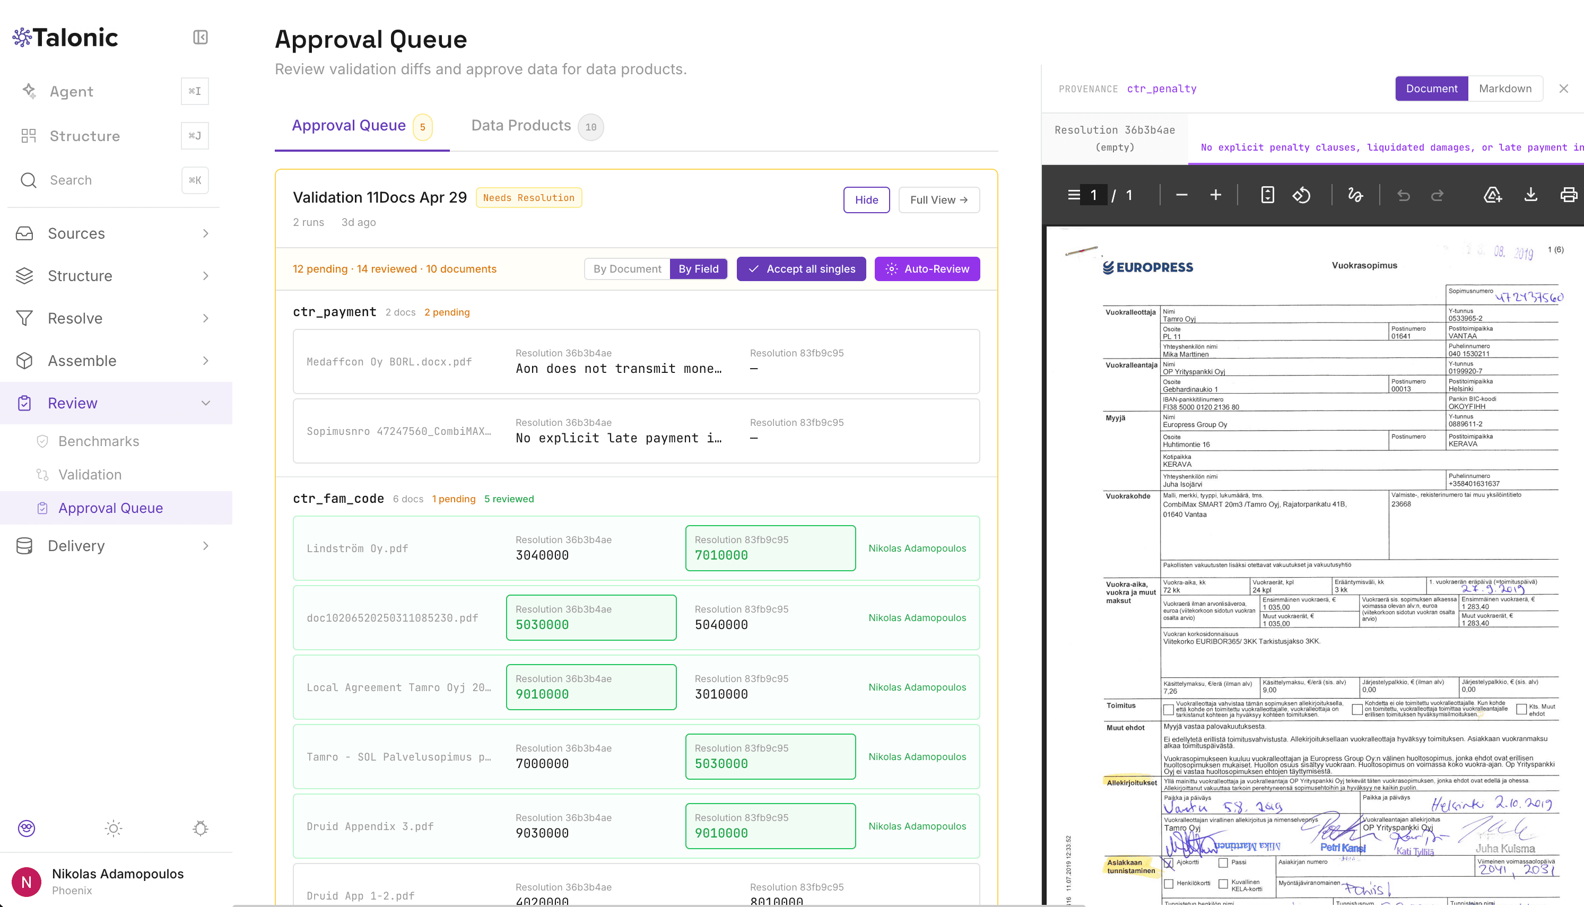Viewport: 1584px width, 907px height.
Task: Expand the Sources section chevron
Action: pos(205,233)
